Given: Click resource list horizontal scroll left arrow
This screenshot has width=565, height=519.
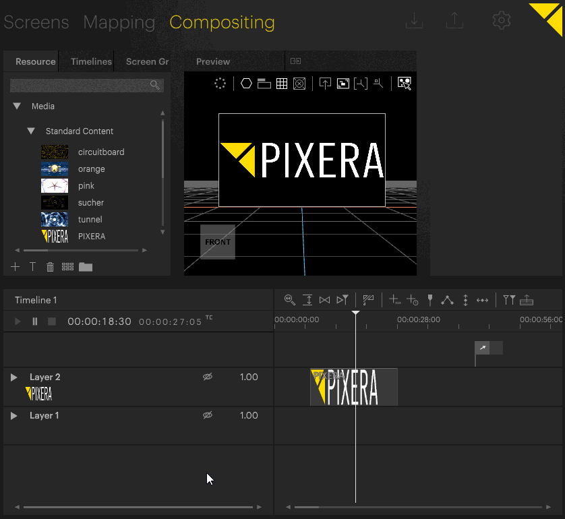Looking at the screenshot, I should point(17,250).
